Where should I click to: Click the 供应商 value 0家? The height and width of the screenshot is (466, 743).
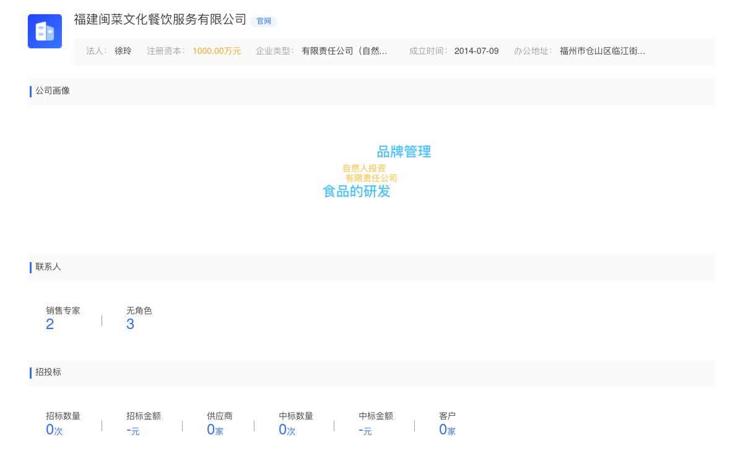215,429
